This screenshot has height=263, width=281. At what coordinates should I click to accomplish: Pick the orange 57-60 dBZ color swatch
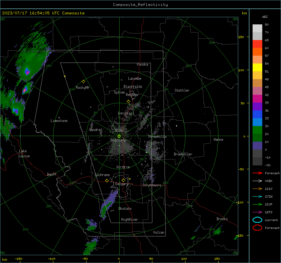coord(257,52)
